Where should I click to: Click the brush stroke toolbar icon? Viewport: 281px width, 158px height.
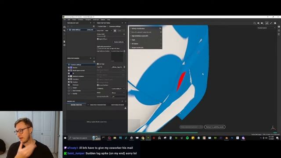click(x=271, y=23)
